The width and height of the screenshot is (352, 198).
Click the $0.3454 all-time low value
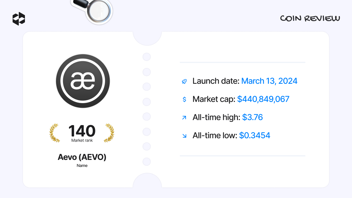255,136
